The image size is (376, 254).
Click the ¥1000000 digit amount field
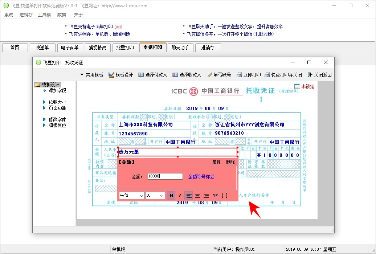pos(278,155)
